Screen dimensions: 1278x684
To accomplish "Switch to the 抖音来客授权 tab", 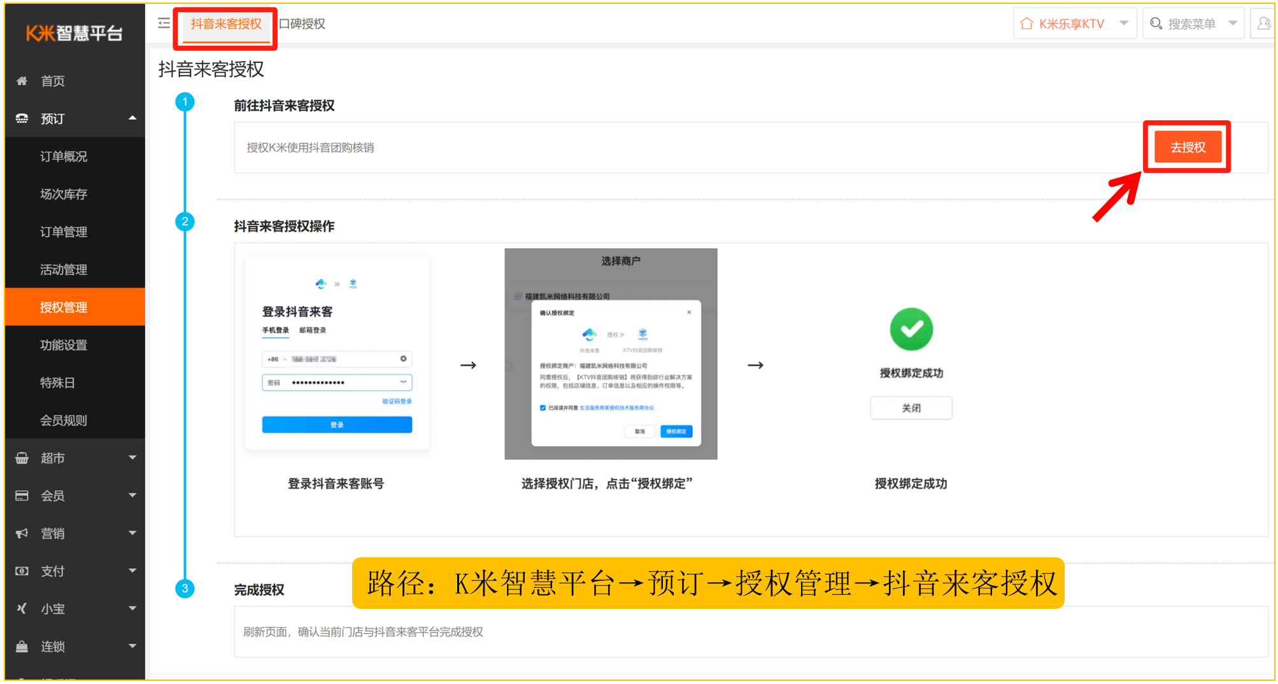I will tap(226, 24).
